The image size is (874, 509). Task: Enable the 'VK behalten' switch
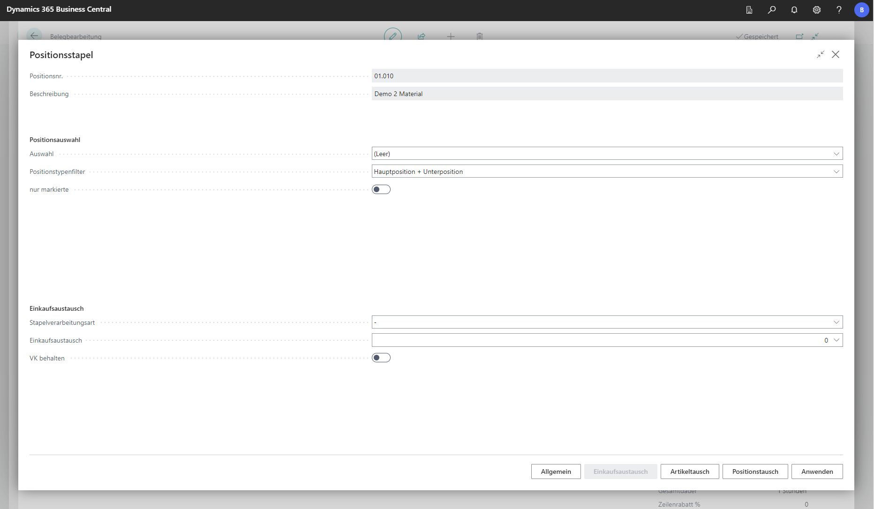tap(381, 358)
